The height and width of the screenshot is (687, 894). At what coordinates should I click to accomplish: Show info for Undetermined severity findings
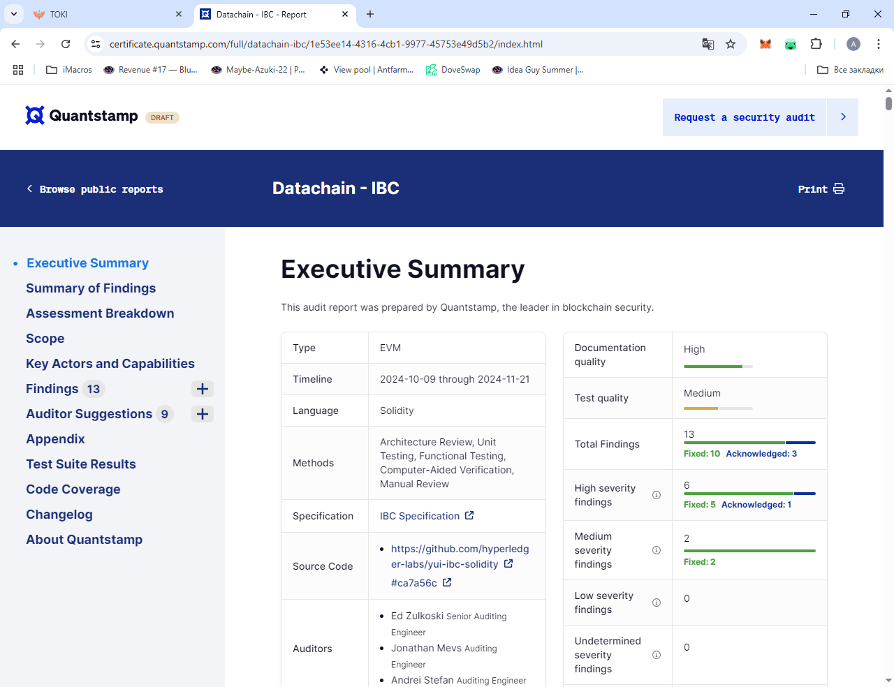click(657, 655)
